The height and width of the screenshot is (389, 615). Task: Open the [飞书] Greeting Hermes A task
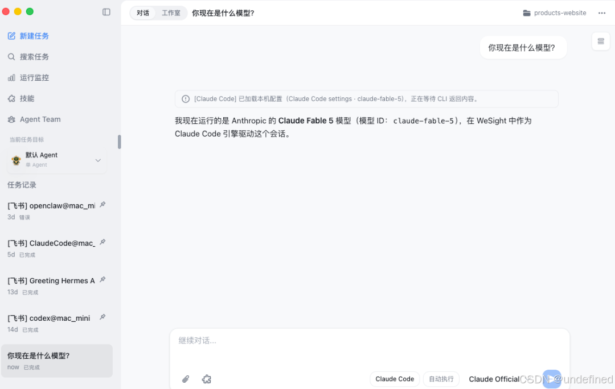pos(56,286)
